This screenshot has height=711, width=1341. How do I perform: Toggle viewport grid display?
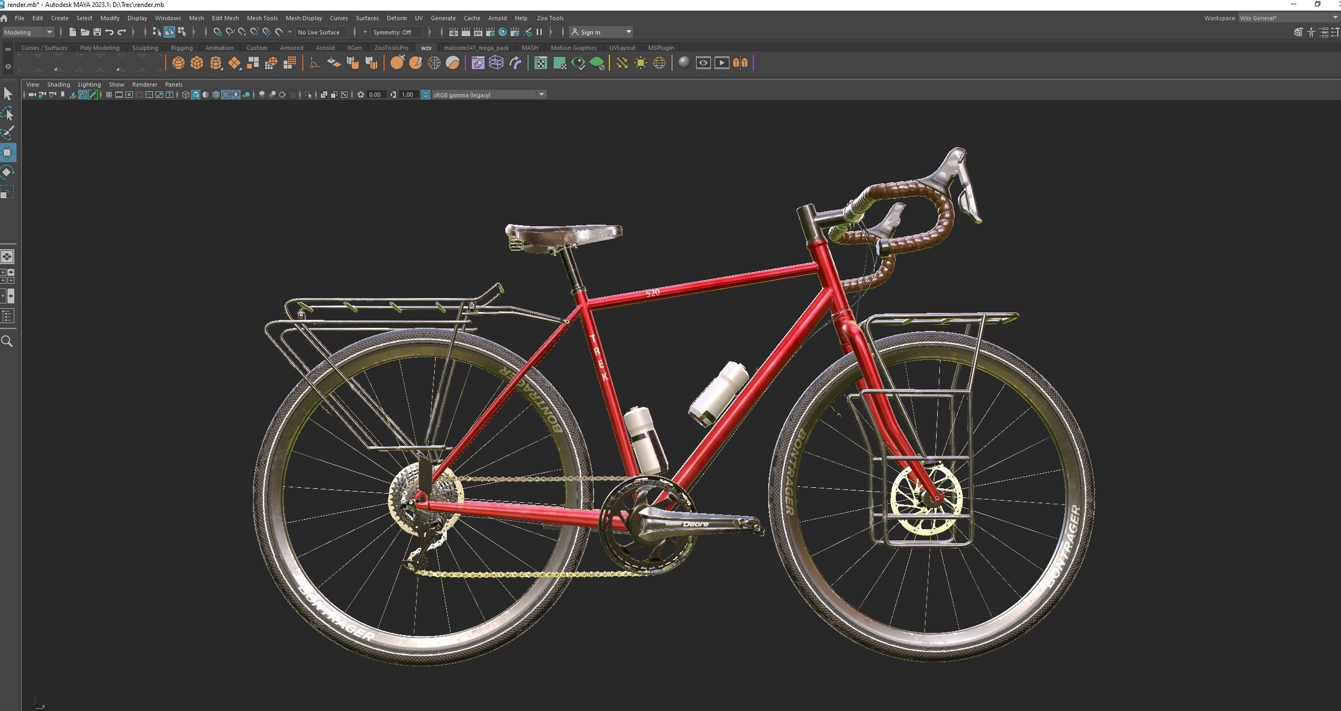click(x=109, y=95)
